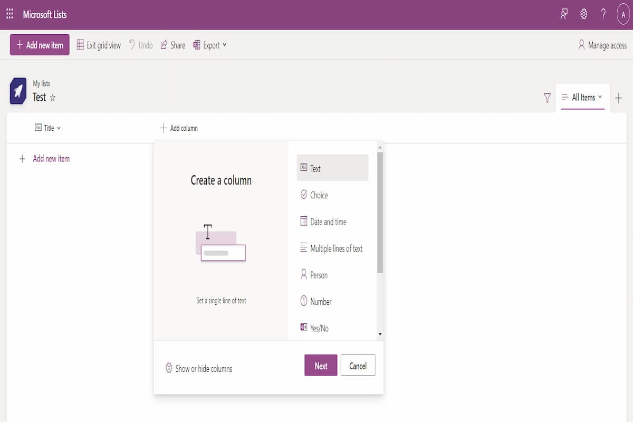Image resolution: width=633 pixels, height=422 pixels.
Task: Open the filter funnel icon
Action: tap(547, 98)
